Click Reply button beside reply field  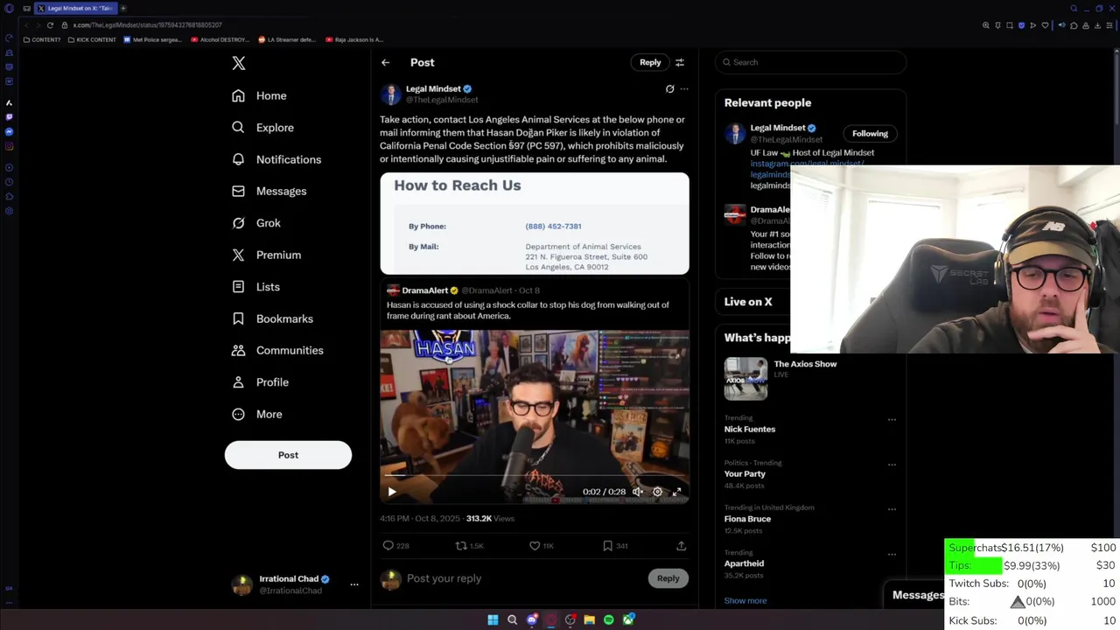click(x=668, y=578)
